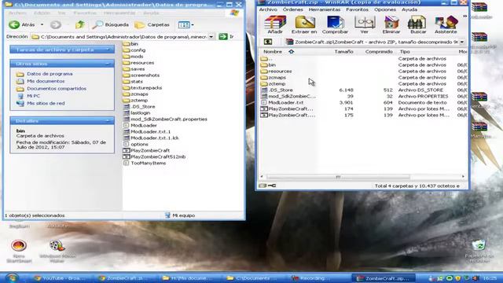This screenshot has height=283, width=503.
Task: Open Mis documentos link
Action: click(46, 81)
